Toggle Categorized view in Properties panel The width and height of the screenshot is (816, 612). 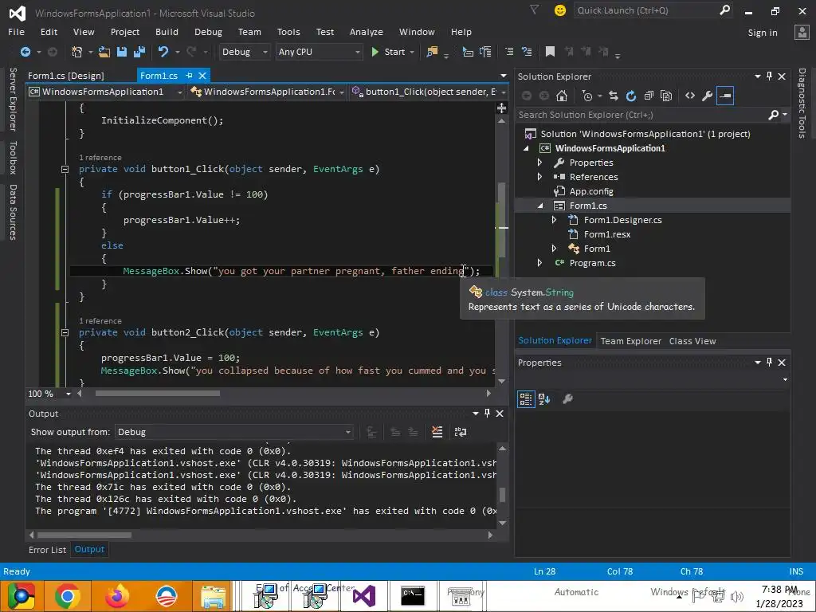[x=526, y=399]
